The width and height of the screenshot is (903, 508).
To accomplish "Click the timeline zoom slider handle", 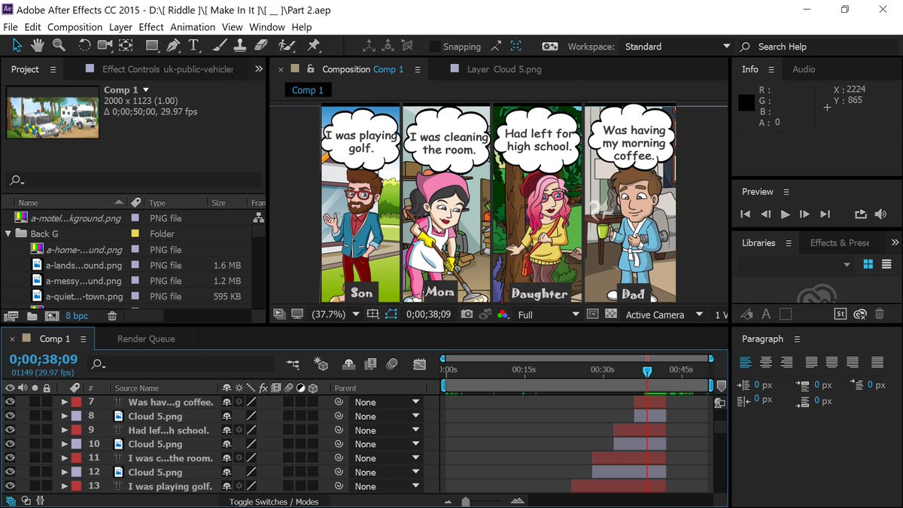I will [466, 501].
